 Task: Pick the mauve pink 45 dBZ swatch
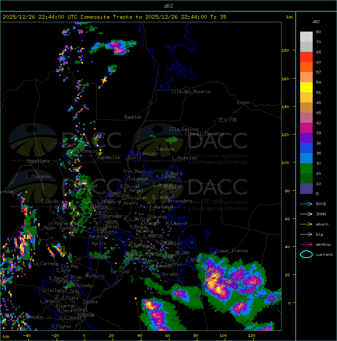(306, 118)
